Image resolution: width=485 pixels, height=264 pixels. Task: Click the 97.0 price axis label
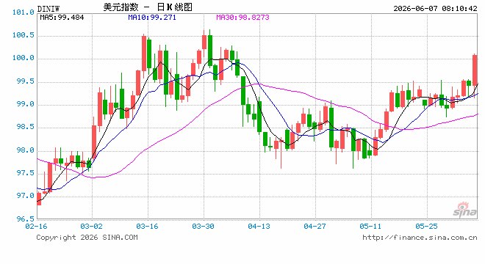tap(25, 196)
